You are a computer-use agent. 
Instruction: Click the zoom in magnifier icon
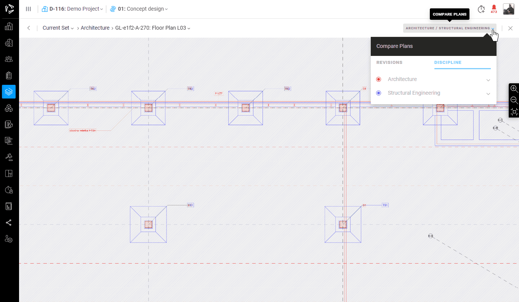[514, 89]
